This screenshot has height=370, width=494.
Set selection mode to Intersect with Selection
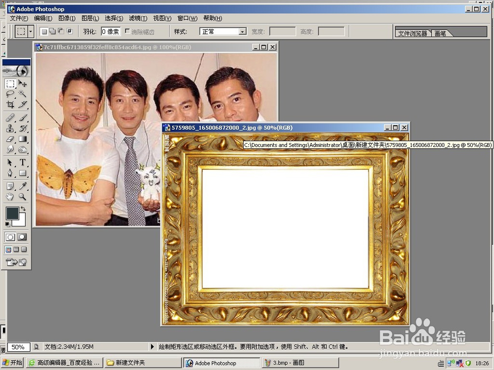[x=70, y=32]
